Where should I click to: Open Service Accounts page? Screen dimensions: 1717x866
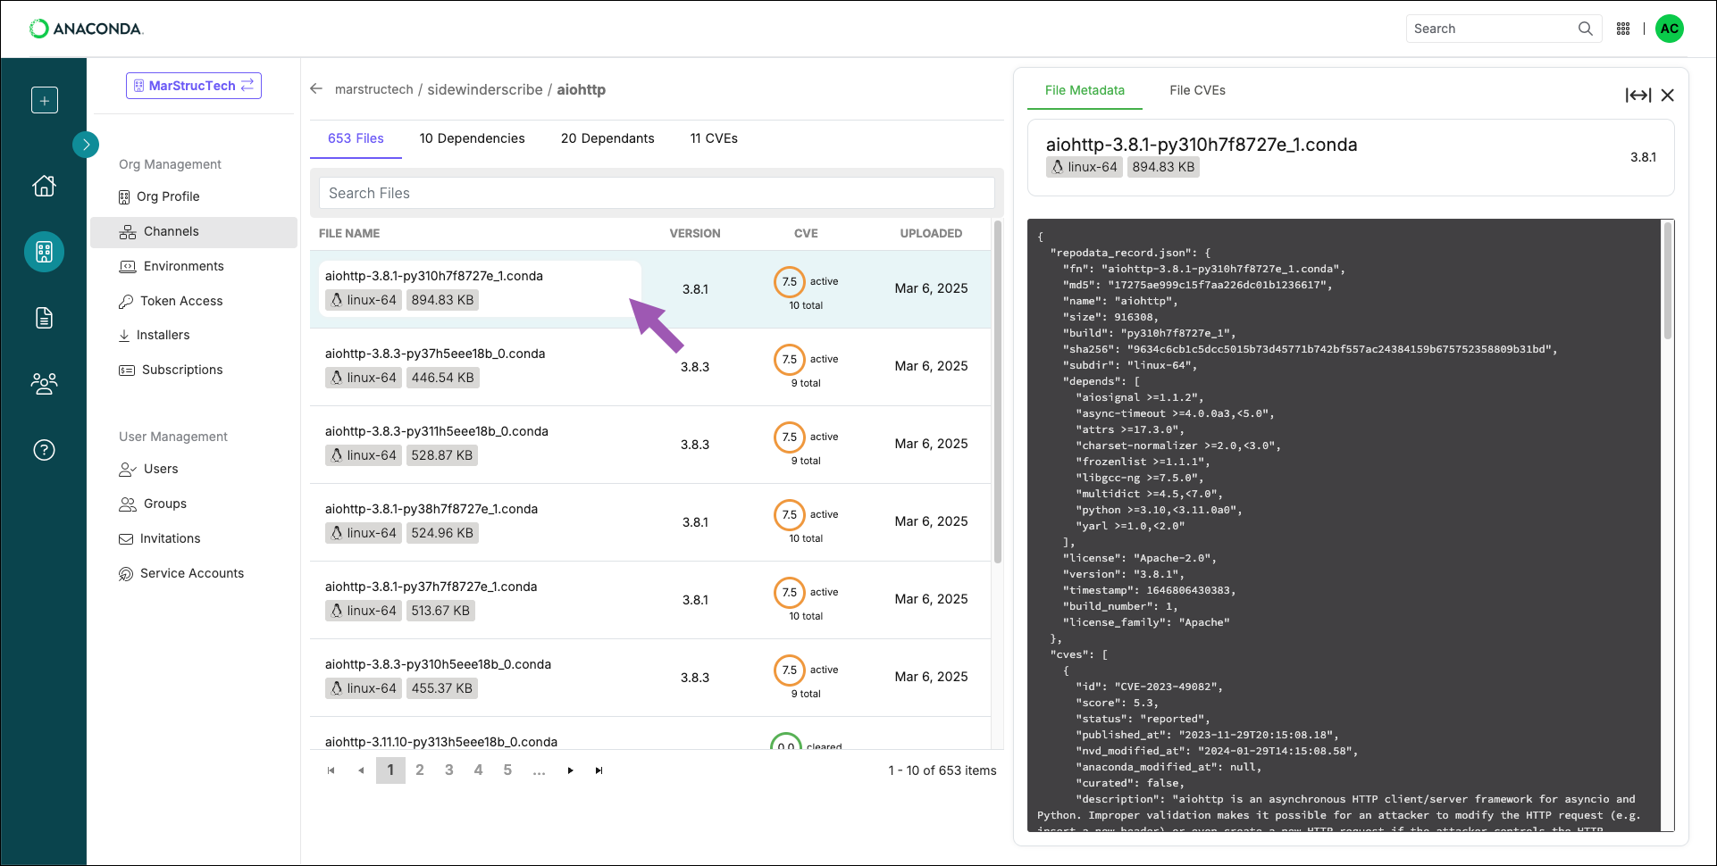[181, 573]
